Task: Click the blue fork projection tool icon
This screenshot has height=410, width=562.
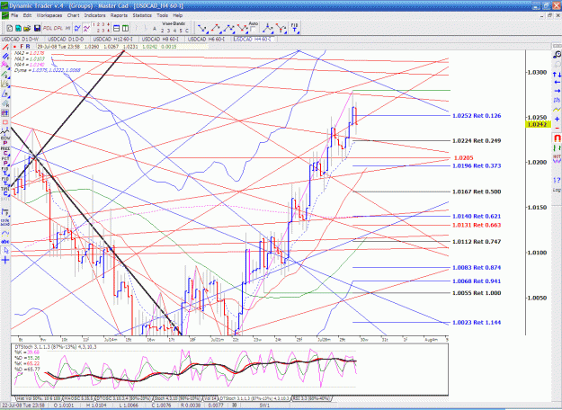Action: point(268,28)
